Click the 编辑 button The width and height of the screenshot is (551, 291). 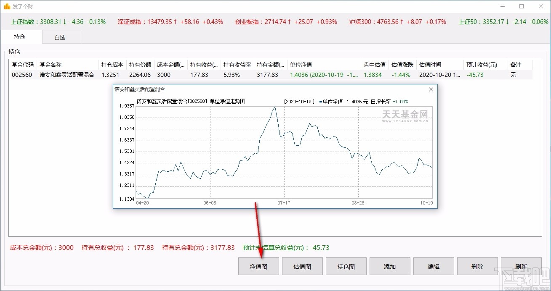(434, 266)
